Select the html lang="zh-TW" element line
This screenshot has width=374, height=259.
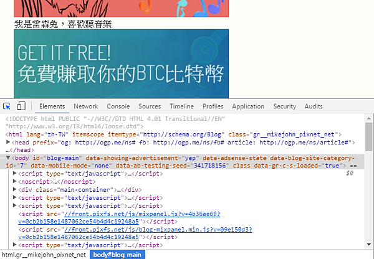(x=173, y=134)
